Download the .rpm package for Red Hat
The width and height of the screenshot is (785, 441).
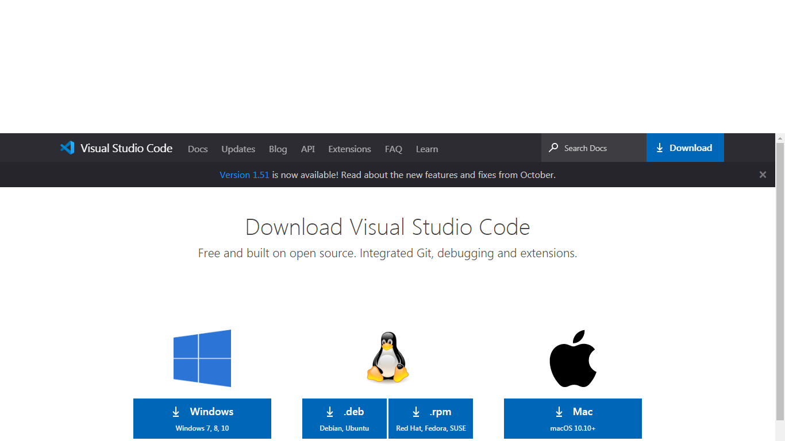(x=430, y=419)
